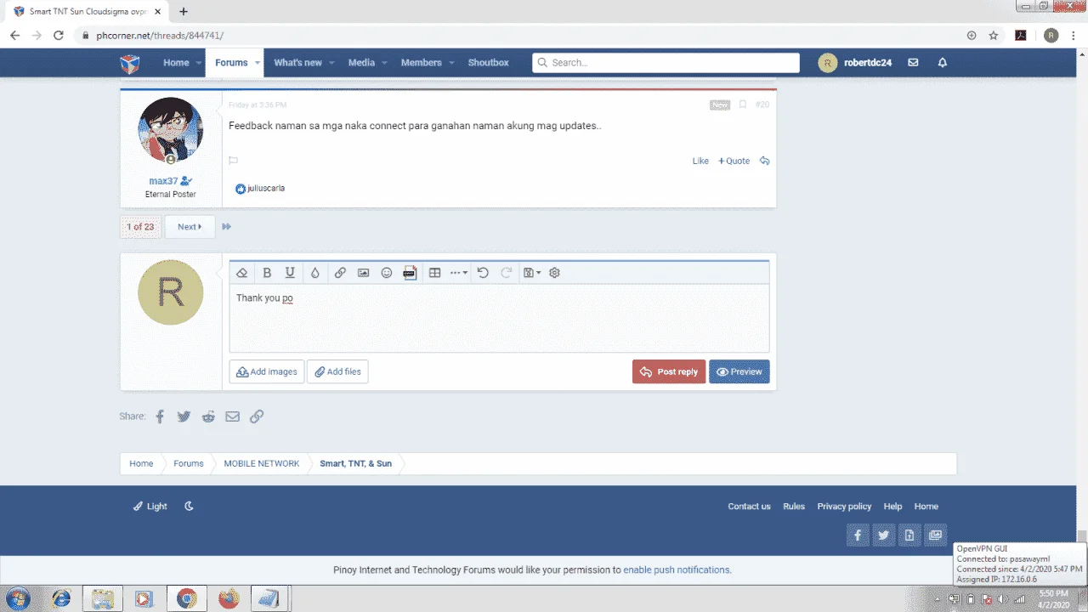Click the Preview button
Screen dimensions: 1088x612
coord(739,371)
